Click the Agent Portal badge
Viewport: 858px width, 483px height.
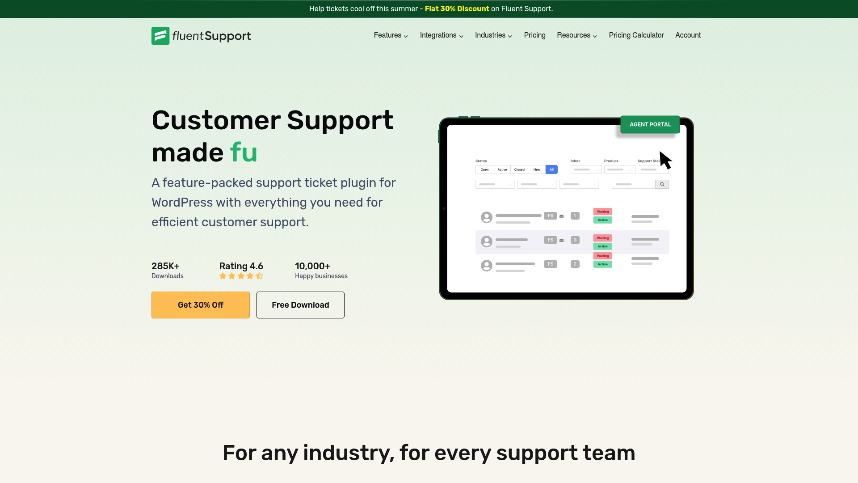(650, 124)
